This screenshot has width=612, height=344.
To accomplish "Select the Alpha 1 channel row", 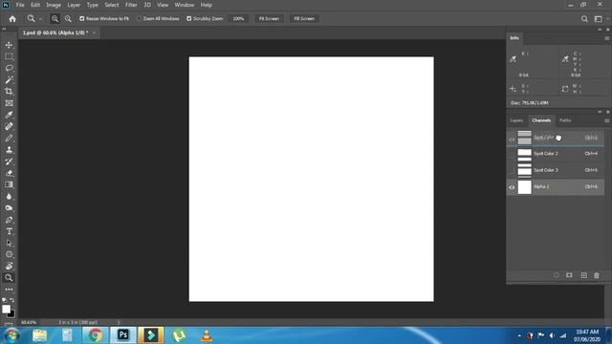I will [x=556, y=187].
